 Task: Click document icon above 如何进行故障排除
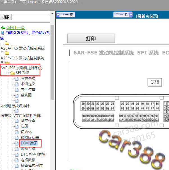point(17,101)
